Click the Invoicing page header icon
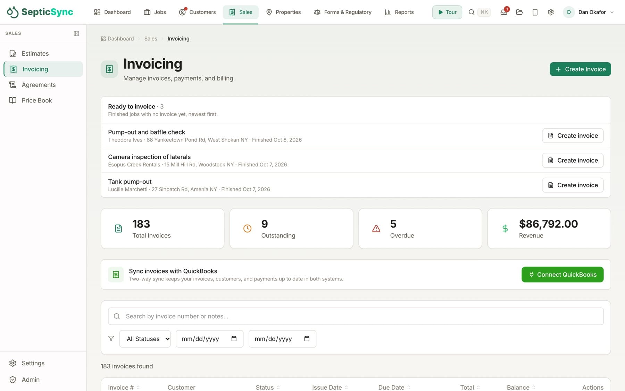Viewport: 625px width, 391px height. 109,69
